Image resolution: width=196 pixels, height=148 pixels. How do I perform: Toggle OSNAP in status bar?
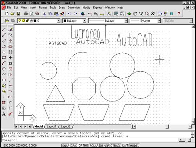[104, 145]
